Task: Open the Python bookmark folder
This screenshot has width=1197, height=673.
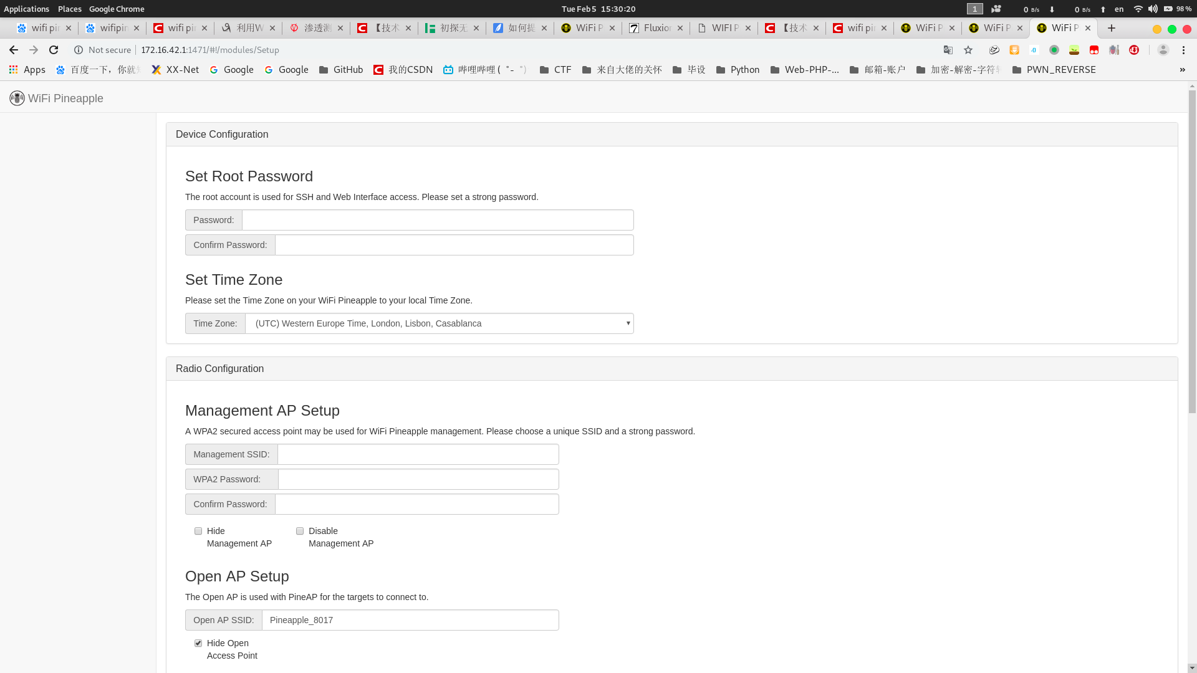Action: [x=738, y=70]
